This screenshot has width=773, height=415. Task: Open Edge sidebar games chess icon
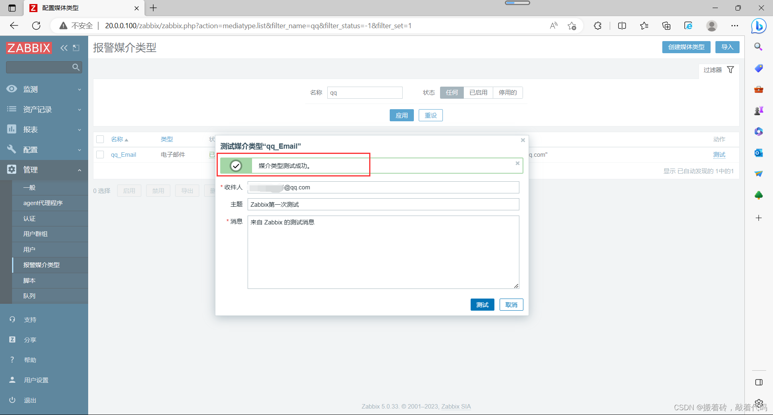pyautogui.click(x=759, y=110)
